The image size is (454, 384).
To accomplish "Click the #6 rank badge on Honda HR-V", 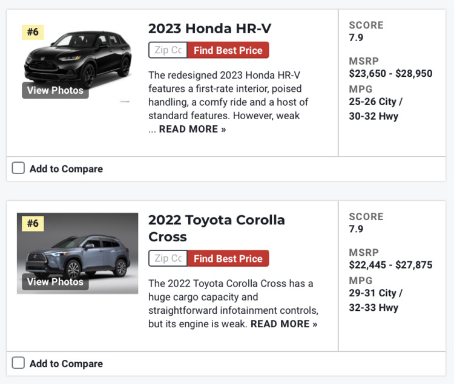I will click(33, 32).
